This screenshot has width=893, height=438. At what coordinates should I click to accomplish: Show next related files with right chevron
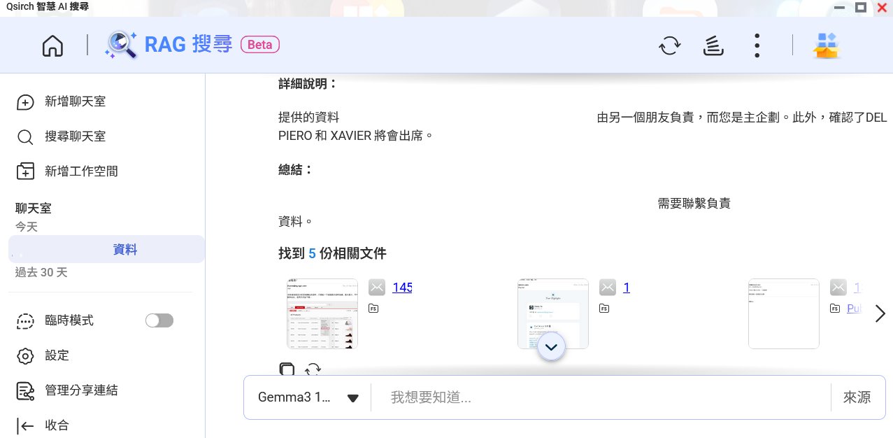[x=880, y=314]
